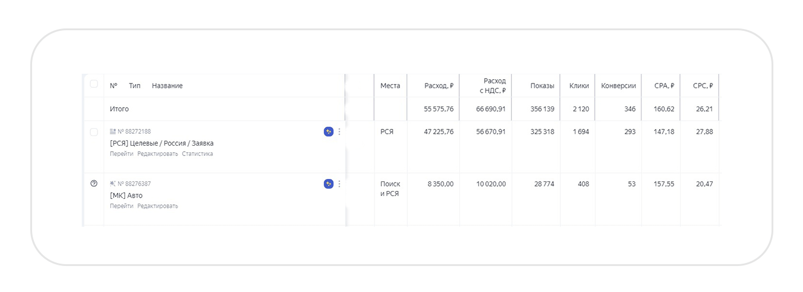
Task: Click campaign type icon next to № 88276387
Action: point(113,183)
